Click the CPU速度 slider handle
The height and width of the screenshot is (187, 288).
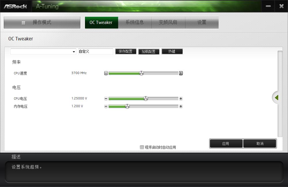click(141, 73)
